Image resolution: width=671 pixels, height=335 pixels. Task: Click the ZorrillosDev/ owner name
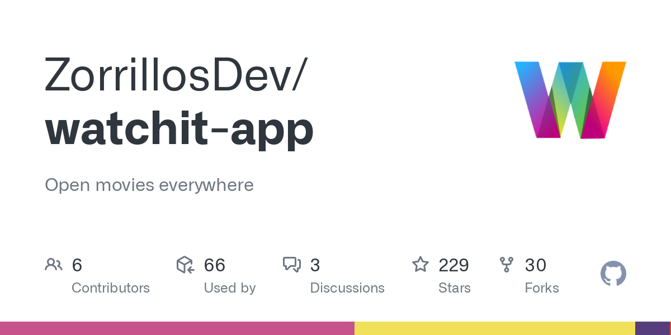tap(175, 74)
